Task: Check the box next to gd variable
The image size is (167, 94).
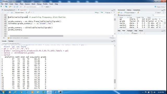Action: point(118,19)
